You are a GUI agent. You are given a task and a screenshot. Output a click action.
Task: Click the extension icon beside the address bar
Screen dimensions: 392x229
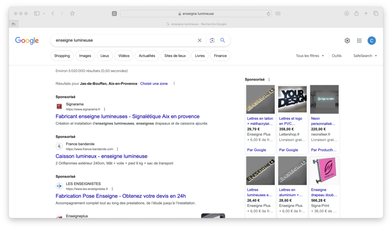pyautogui.click(x=114, y=14)
